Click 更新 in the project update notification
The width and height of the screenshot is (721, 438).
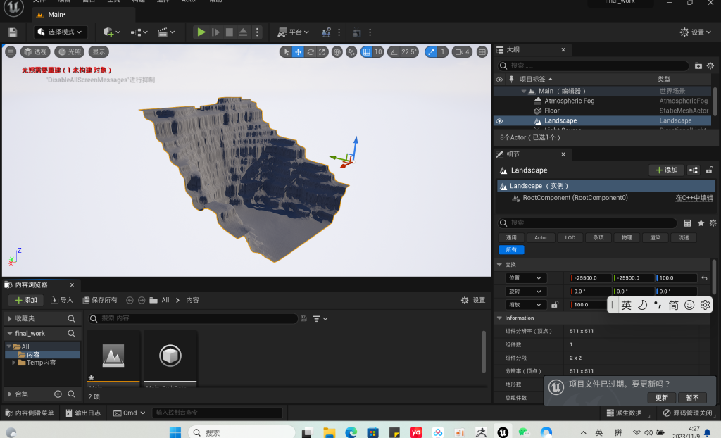(662, 398)
